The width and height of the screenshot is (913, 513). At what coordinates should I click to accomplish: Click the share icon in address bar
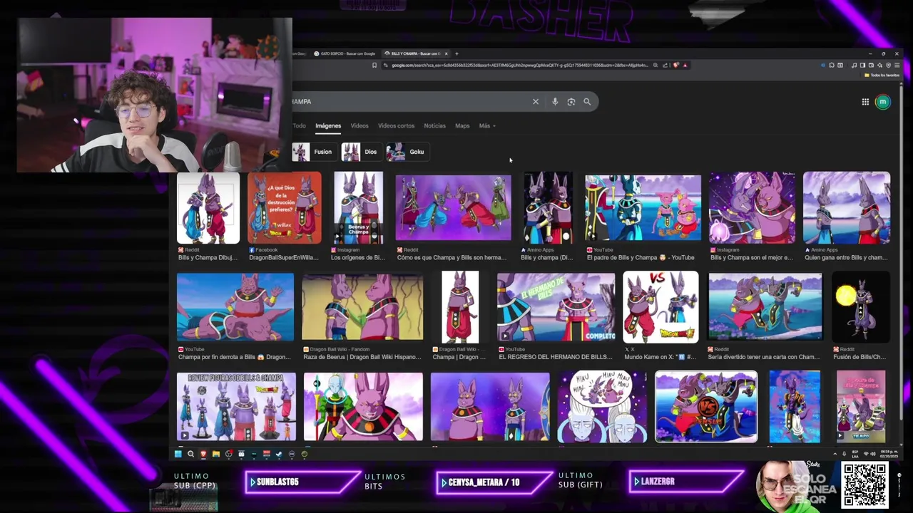click(x=665, y=65)
